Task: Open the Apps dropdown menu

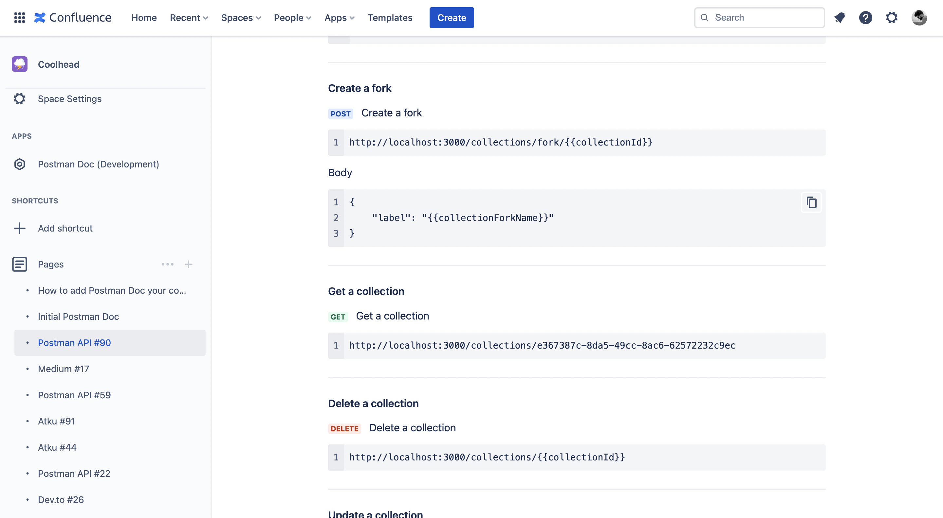Action: coord(339,18)
